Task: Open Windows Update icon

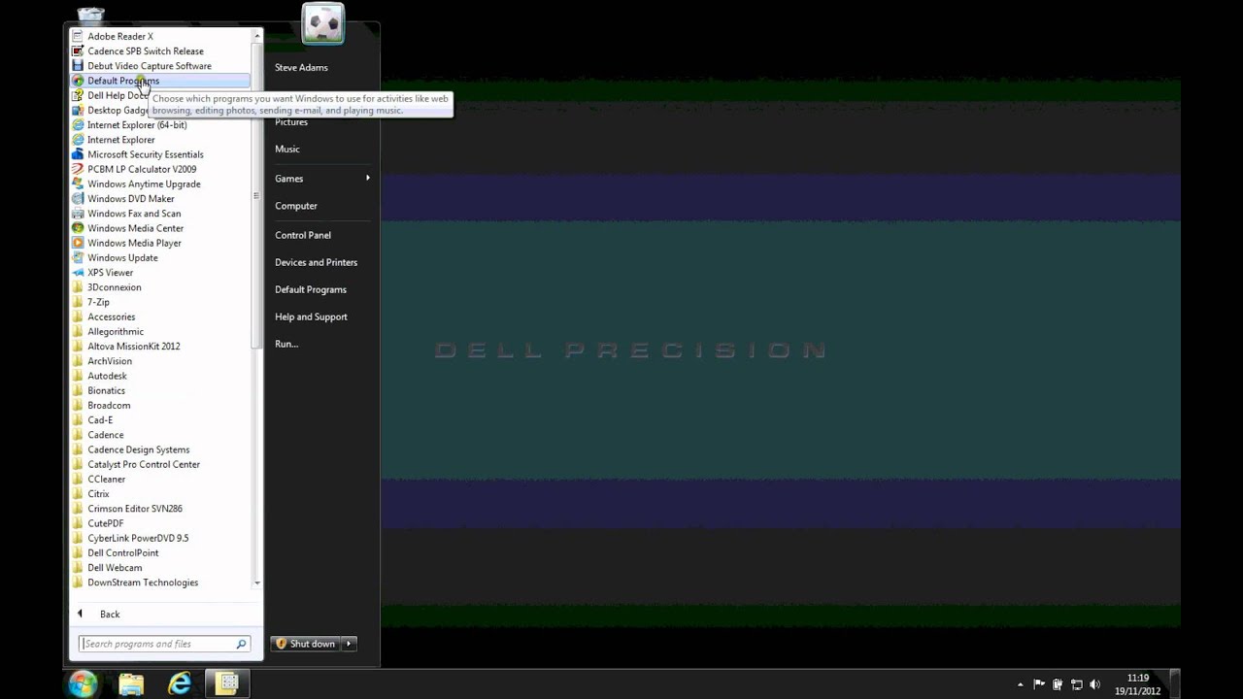Action: tap(78, 257)
